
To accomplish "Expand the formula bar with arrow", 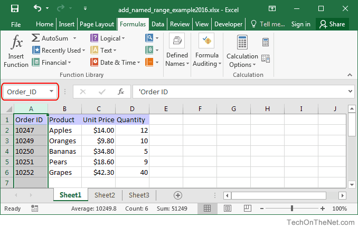I will (x=350, y=91).
